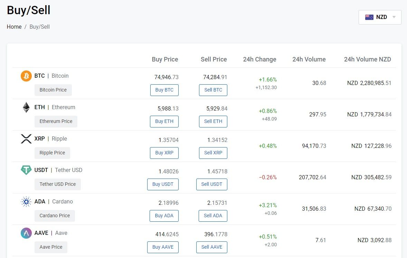This screenshot has height=258, width=407.
Task: Click the Sell ADA button
Action: [213, 216]
